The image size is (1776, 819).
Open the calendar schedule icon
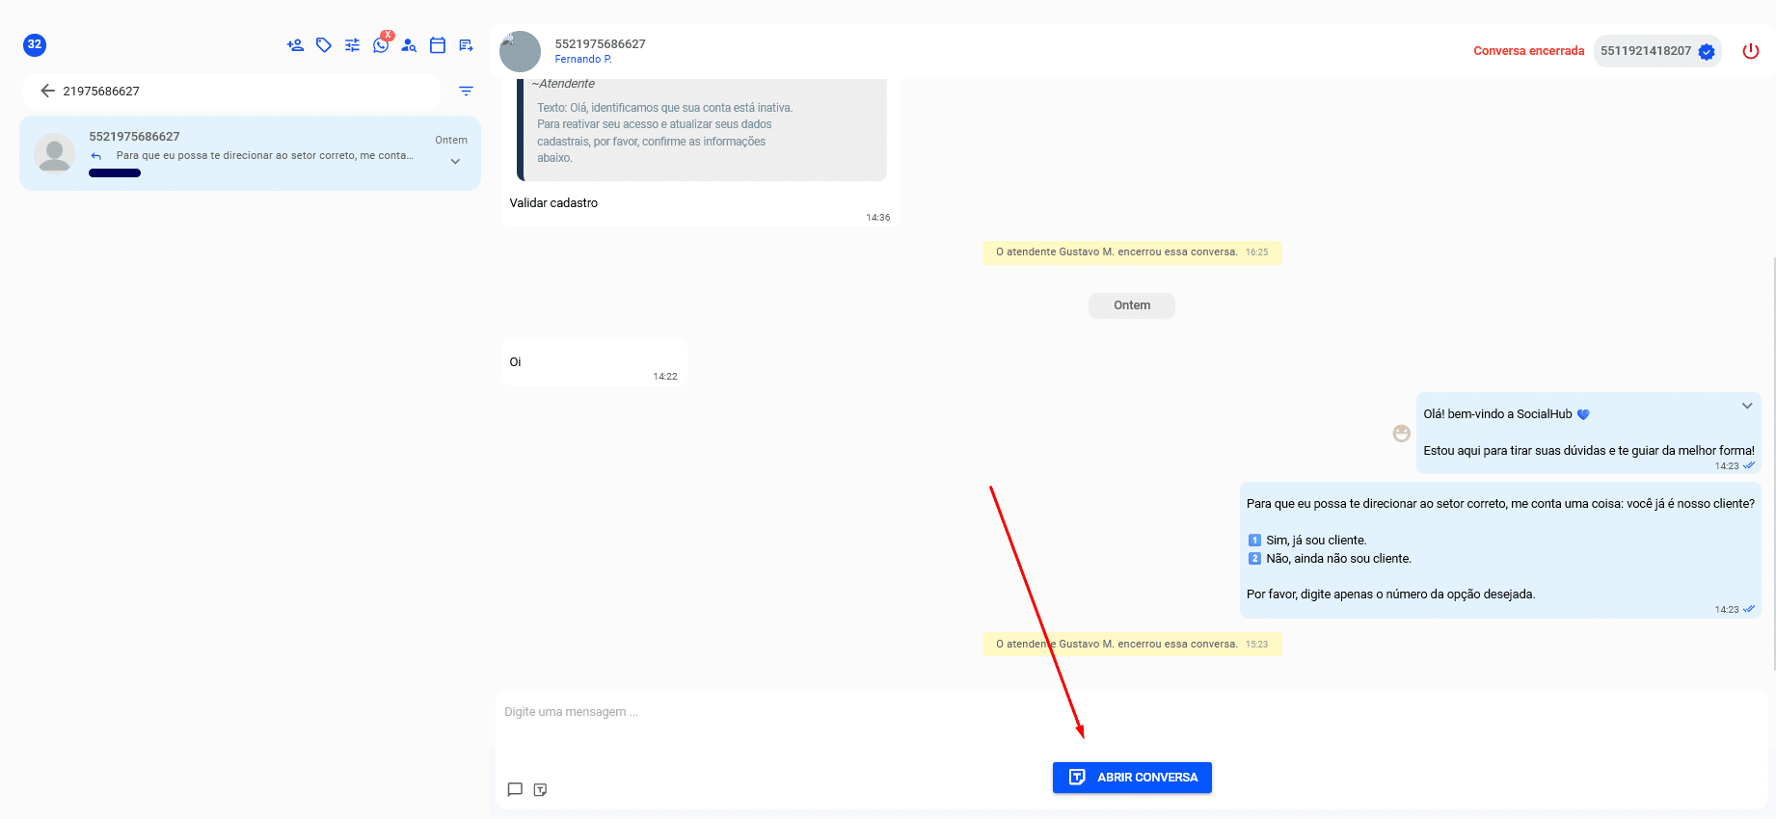[438, 45]
